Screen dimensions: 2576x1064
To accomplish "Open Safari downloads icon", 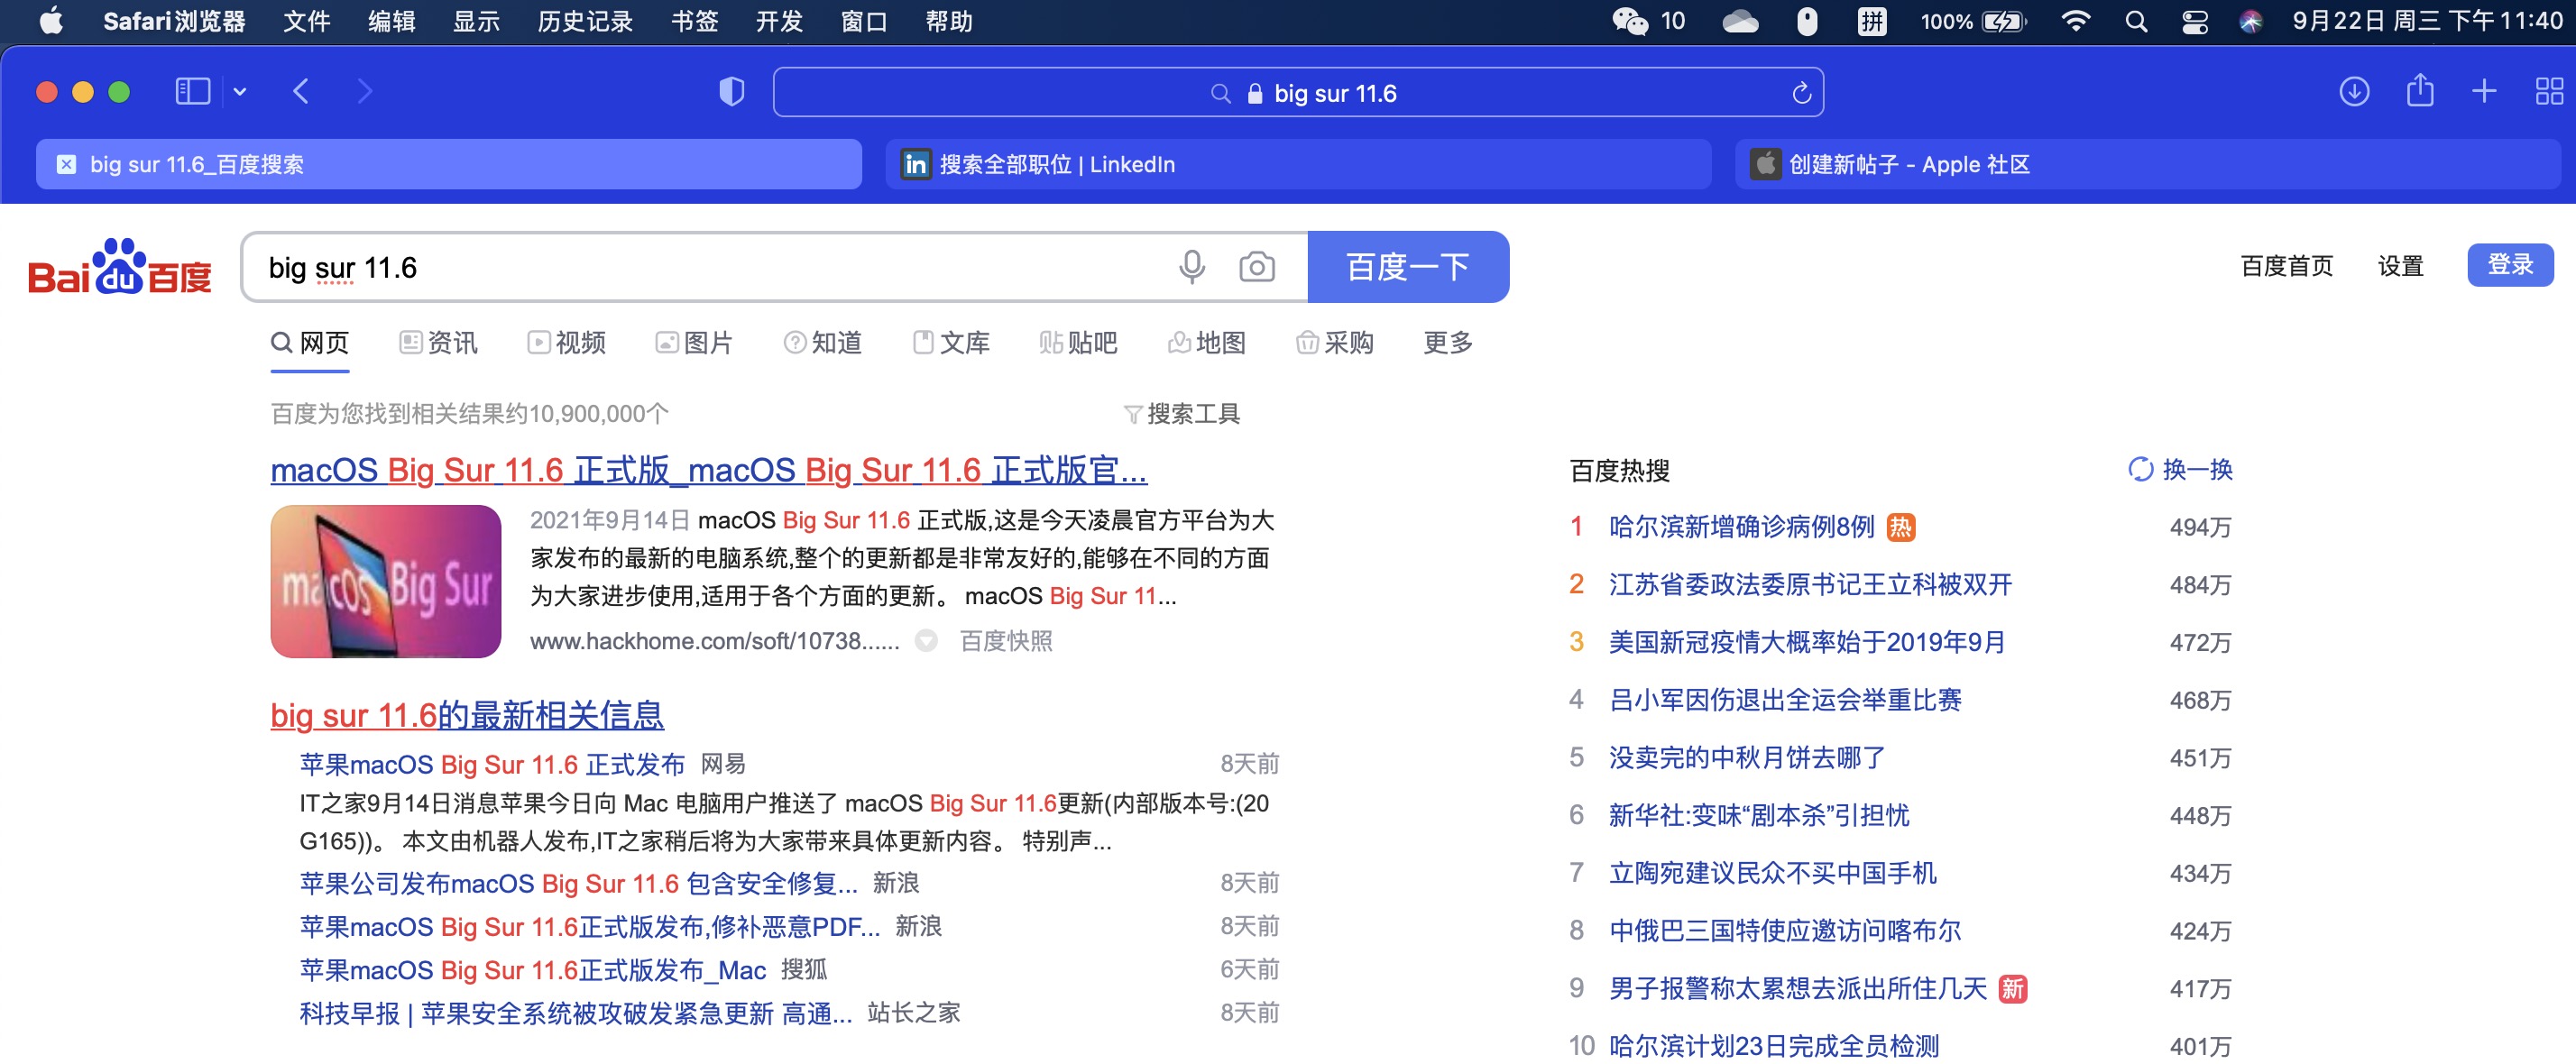I will pos(2354,92).
